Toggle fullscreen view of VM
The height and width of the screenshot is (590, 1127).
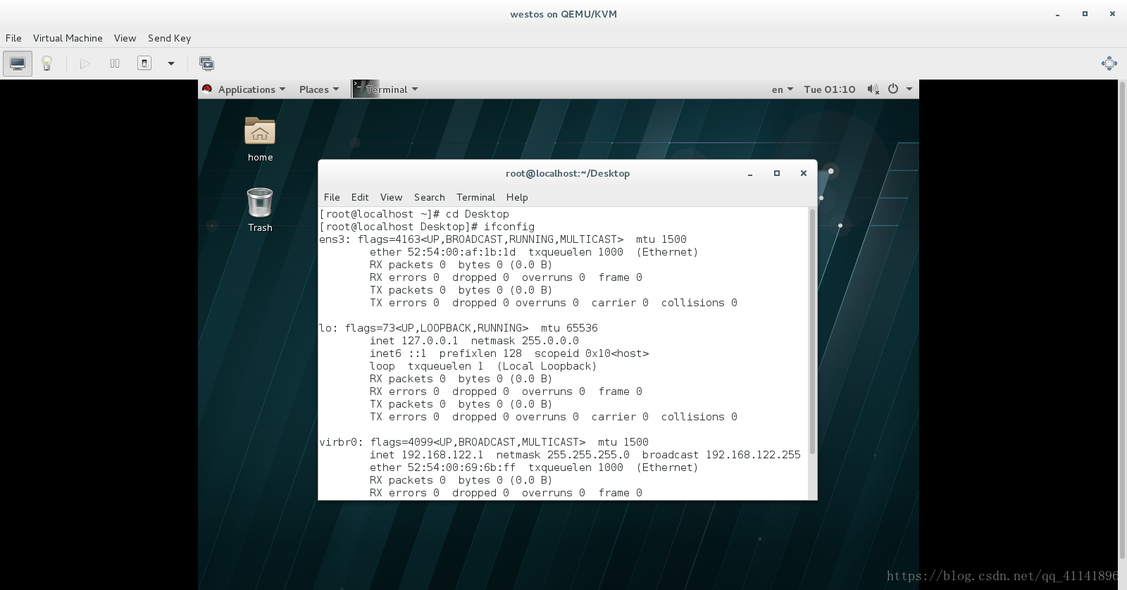[x=1109, y=63]
